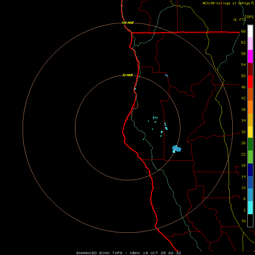255x255 pixels.
Task: Pick the magenta legend color band
Action: [250, 56]
